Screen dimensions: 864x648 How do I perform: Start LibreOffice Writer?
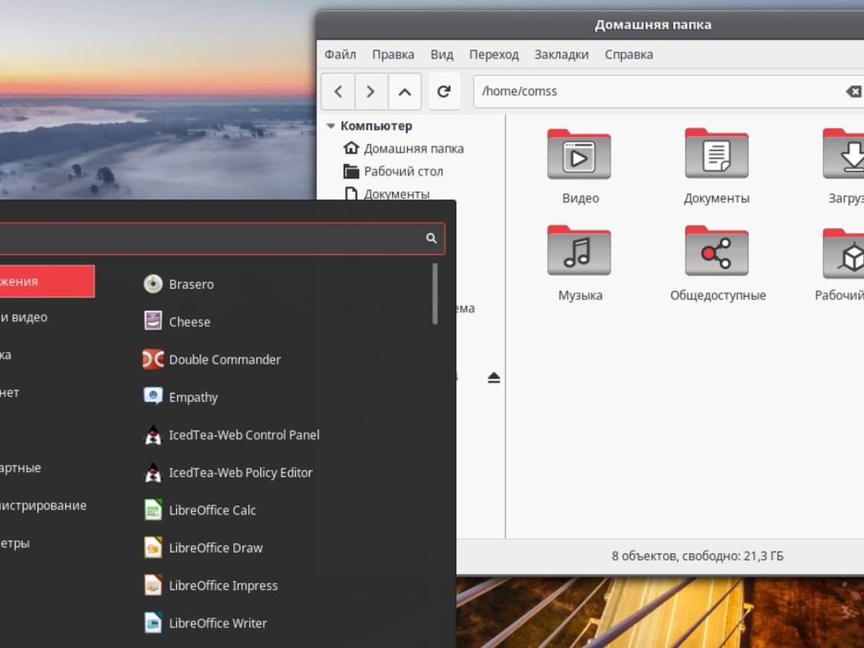click(217, 623)
